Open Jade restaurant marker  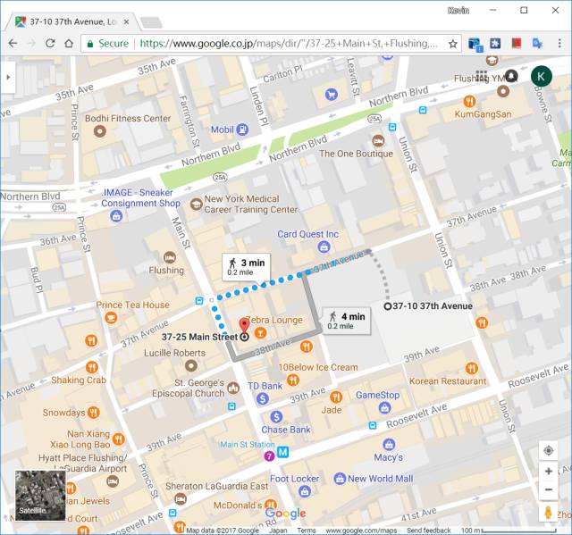[336, 397]
